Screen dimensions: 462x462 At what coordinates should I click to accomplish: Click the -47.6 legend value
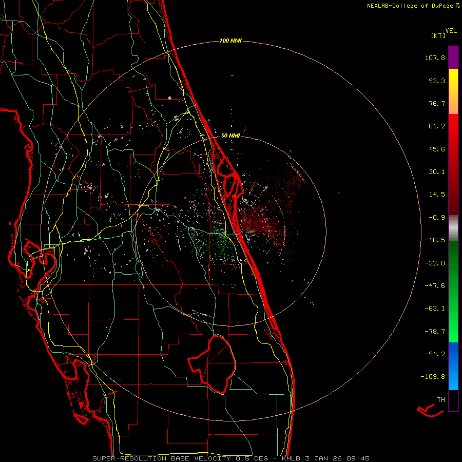[435, 286]
